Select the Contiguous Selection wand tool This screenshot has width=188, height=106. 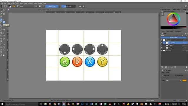[x=1, y=49]
